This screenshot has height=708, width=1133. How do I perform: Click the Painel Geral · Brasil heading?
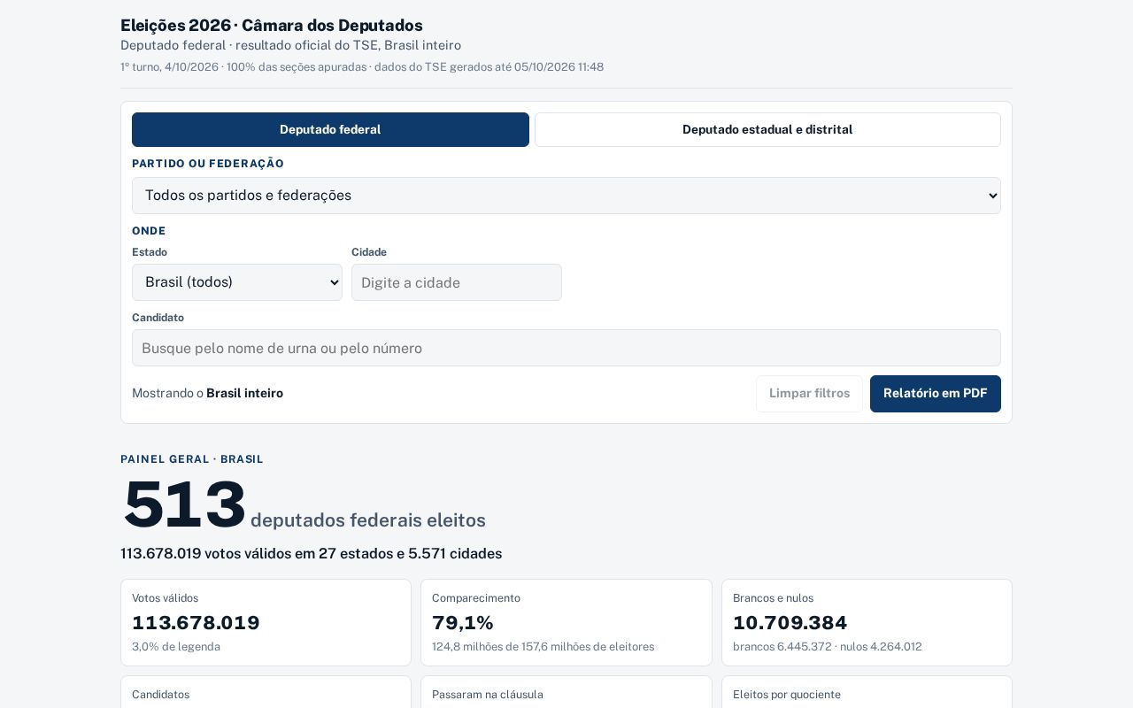click(192, 459)
